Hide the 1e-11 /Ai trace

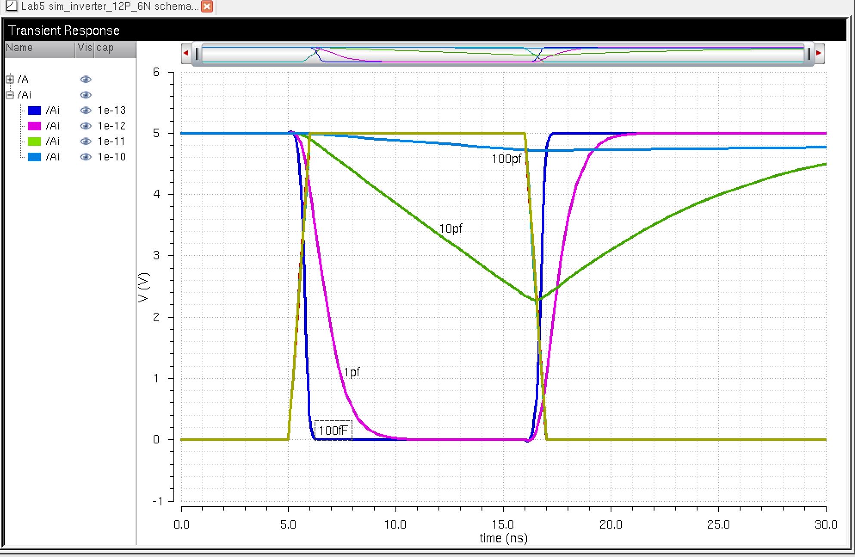(86, 142)
